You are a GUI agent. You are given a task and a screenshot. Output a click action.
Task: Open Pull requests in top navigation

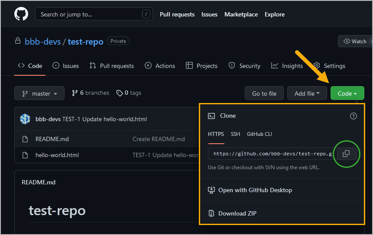click(x=177, y=14)
